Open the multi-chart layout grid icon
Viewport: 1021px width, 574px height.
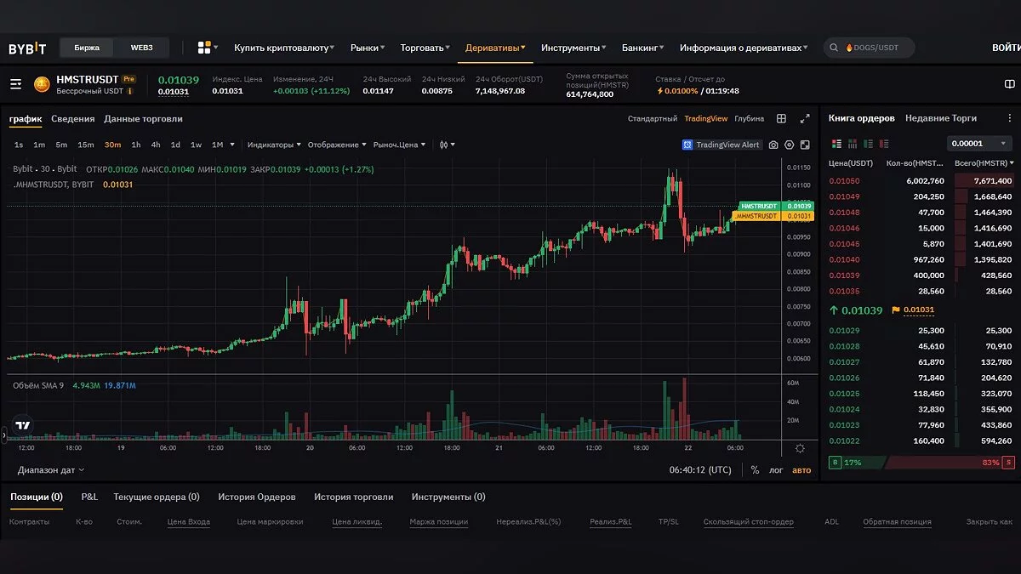[781, 119]
